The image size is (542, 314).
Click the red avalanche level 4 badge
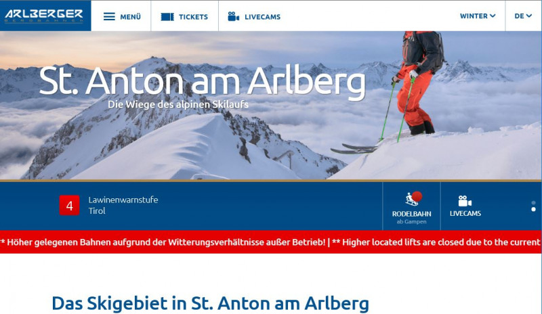70,205
